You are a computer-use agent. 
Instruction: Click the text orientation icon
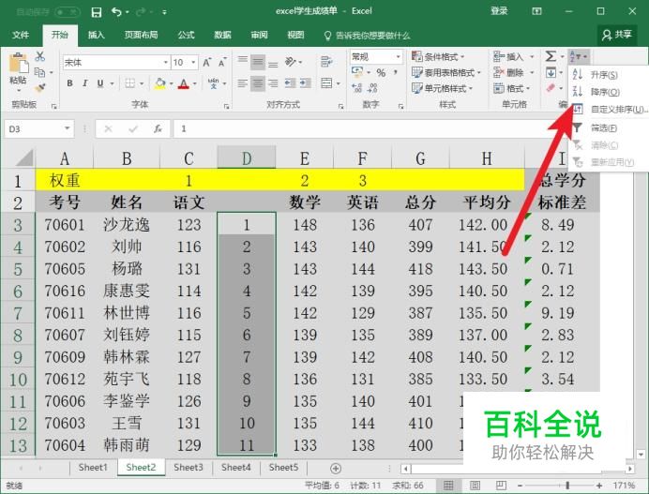(291, 62)
